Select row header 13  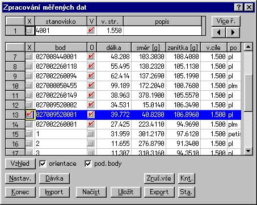[x=15, y=115]
